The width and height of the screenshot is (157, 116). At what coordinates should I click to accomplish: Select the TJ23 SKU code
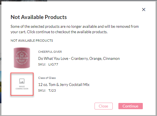pos(52,90)
